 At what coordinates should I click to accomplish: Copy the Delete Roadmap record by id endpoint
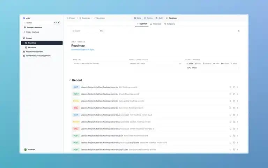point(234,129)
